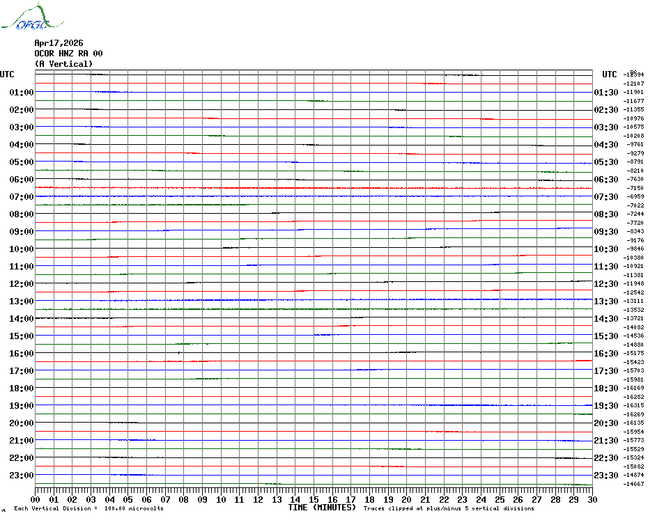Click minute 30 on the time axis

(593, 500)
